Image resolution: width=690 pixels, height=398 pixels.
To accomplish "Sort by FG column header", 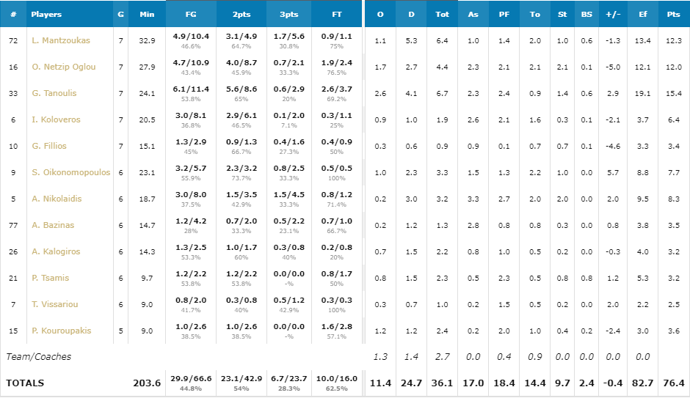I will 191,14.
